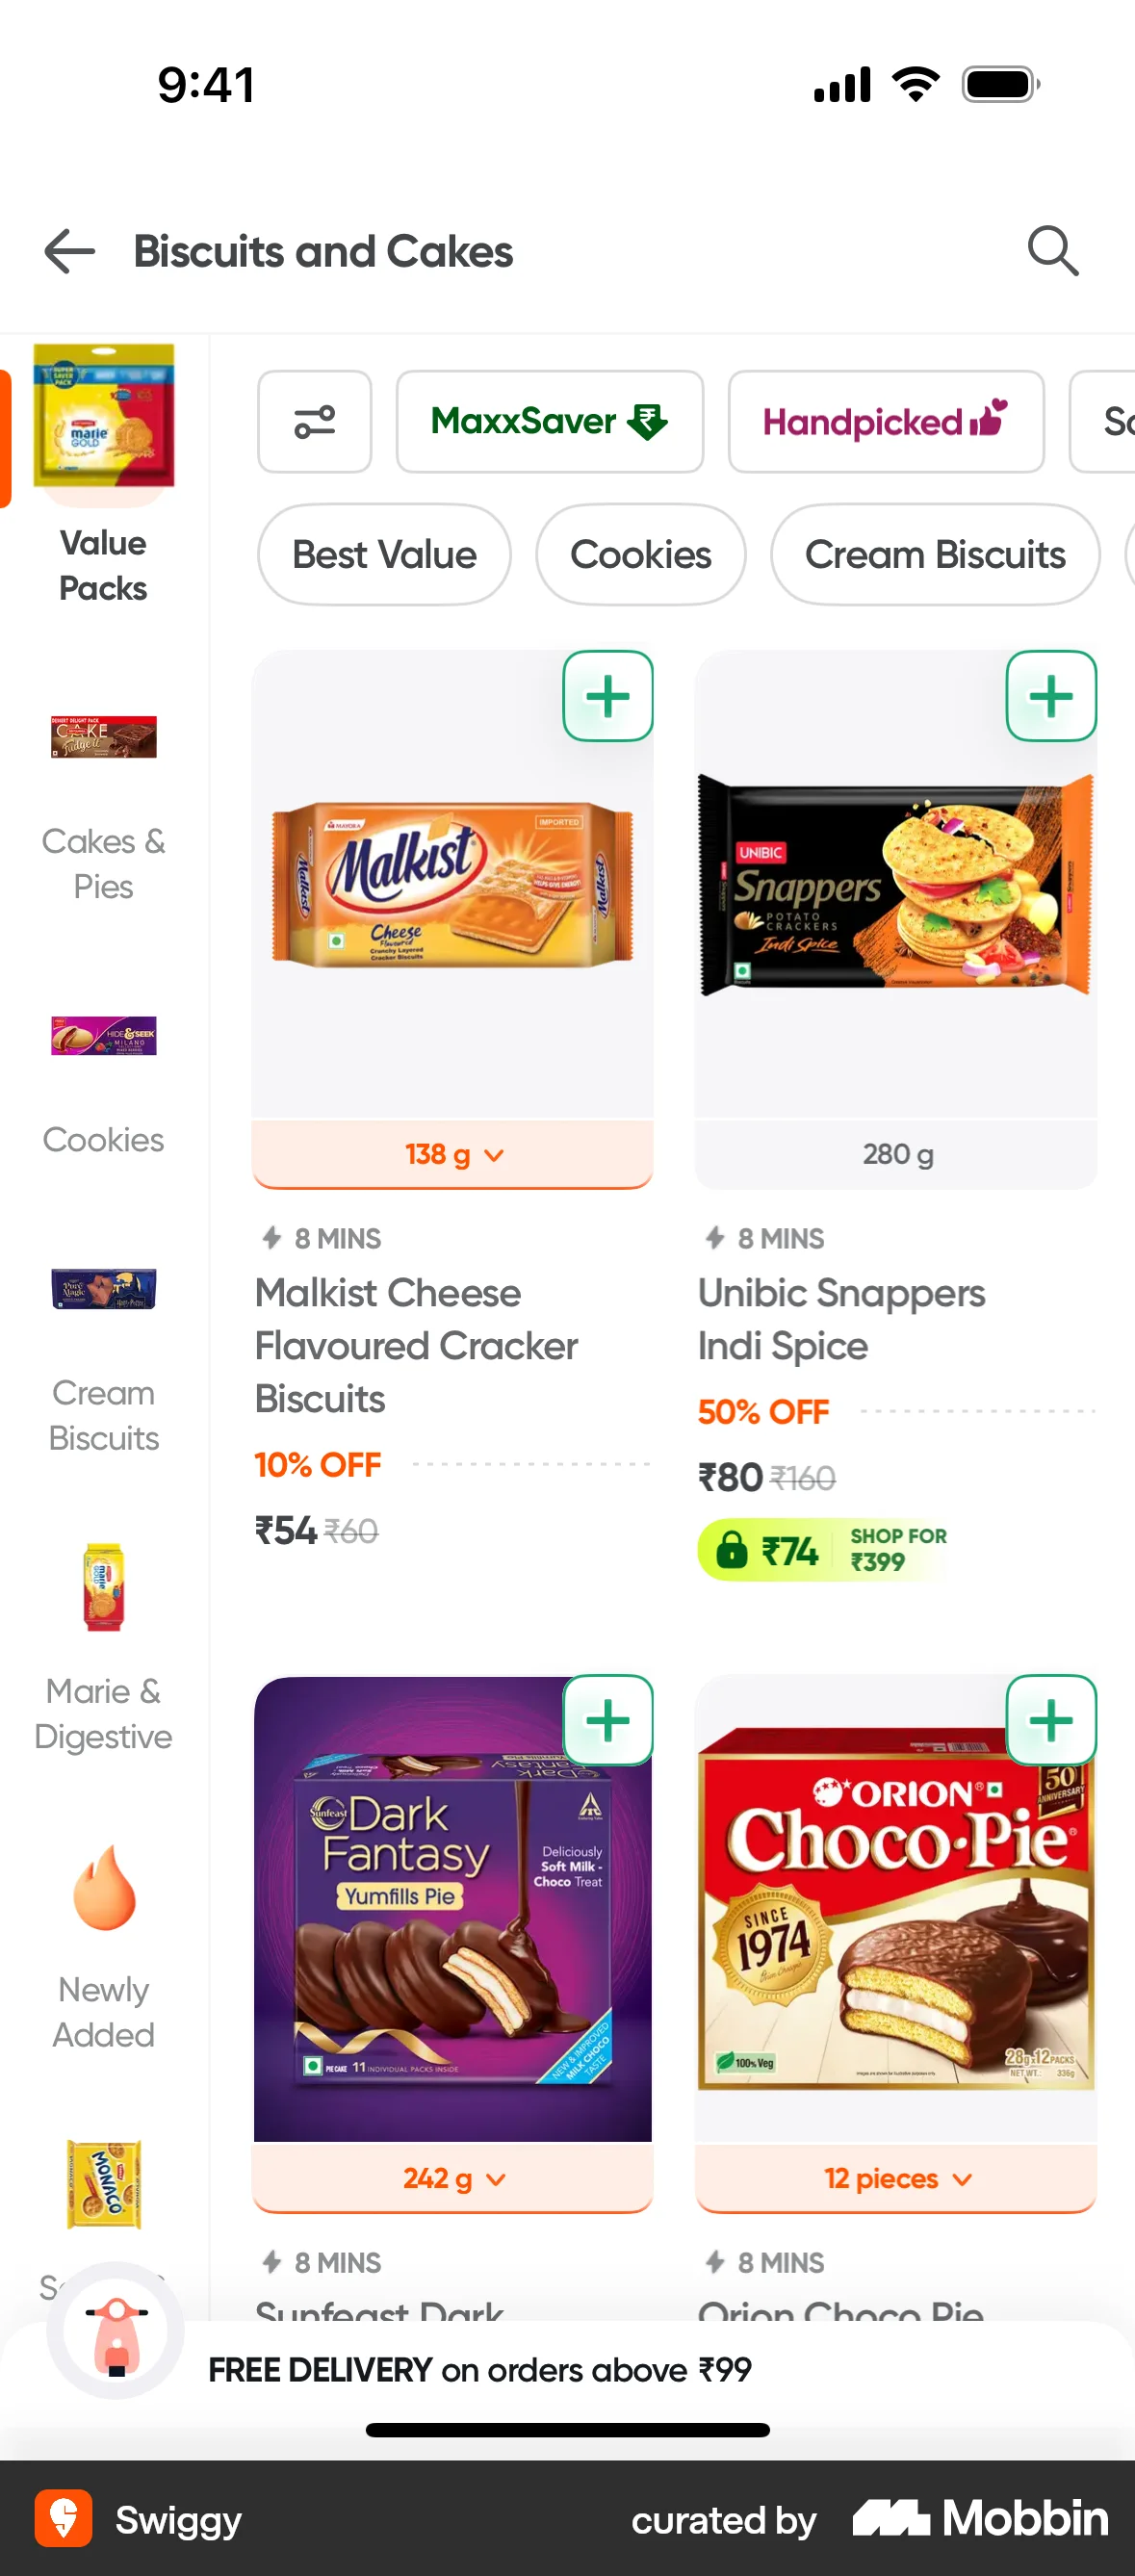Tap the delivery scooter icon
The height and width of the screenshot is (2576, 1135).
click(x=116, y=2331)
